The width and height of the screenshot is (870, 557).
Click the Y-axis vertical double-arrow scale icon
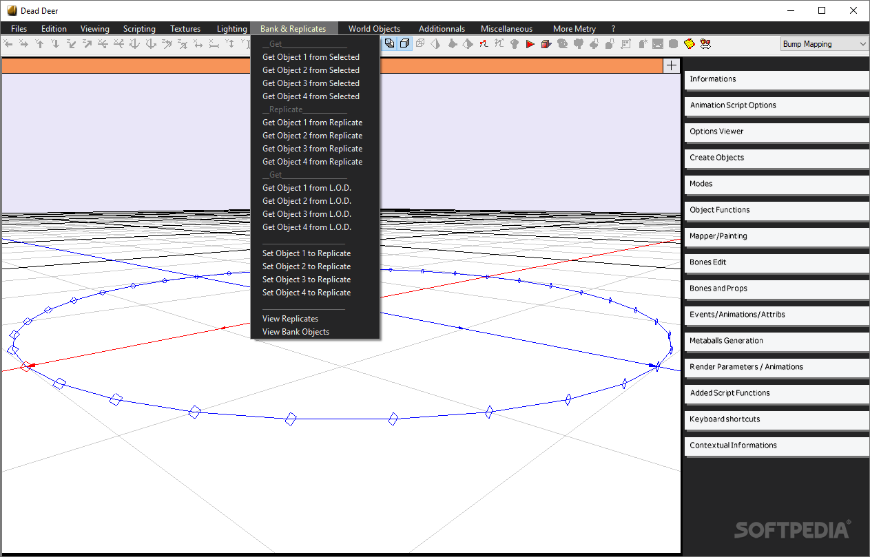[x=230, y=44]
